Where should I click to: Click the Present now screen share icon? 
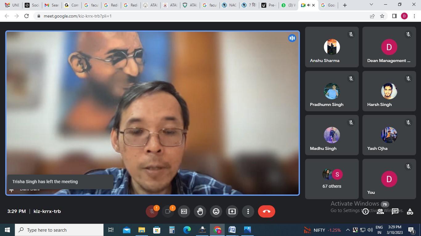pos(232,211)
